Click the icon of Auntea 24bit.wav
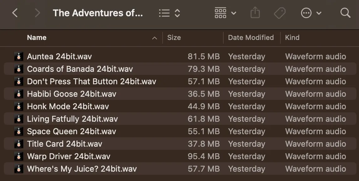Image resolution: width=359 pixels, height=181 pixels. pos(19,56)
